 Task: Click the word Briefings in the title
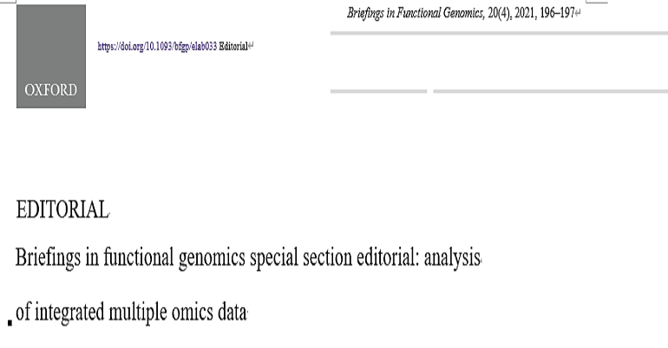click(x=48, y=258)
